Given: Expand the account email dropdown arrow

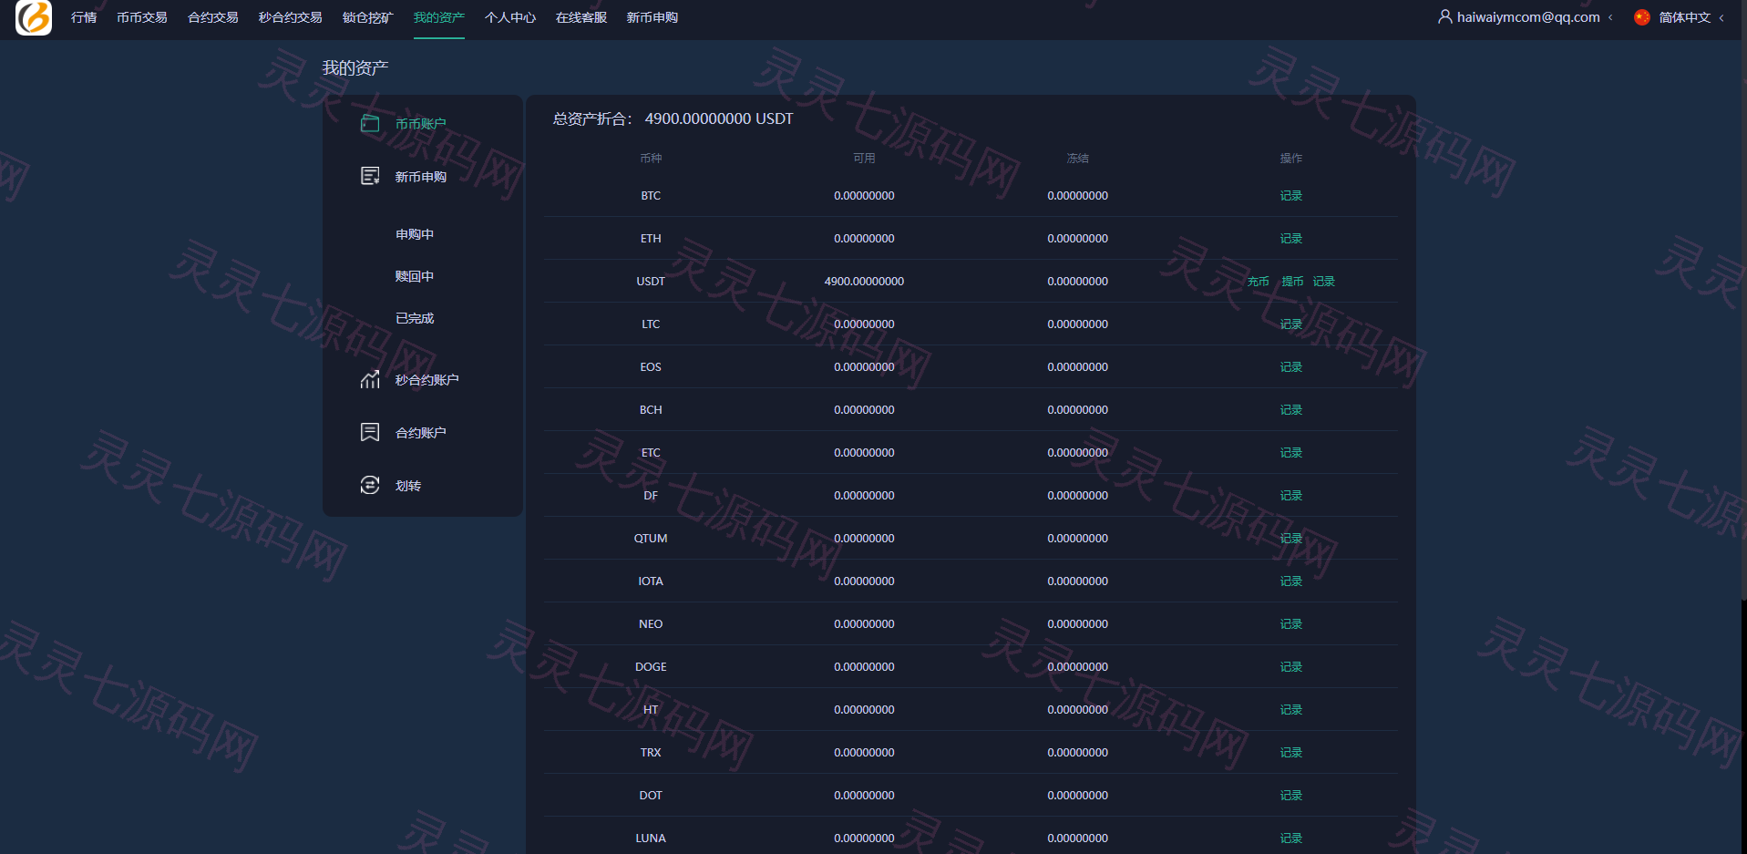Looking at the screenshot, I should (x=1610, y=17).
